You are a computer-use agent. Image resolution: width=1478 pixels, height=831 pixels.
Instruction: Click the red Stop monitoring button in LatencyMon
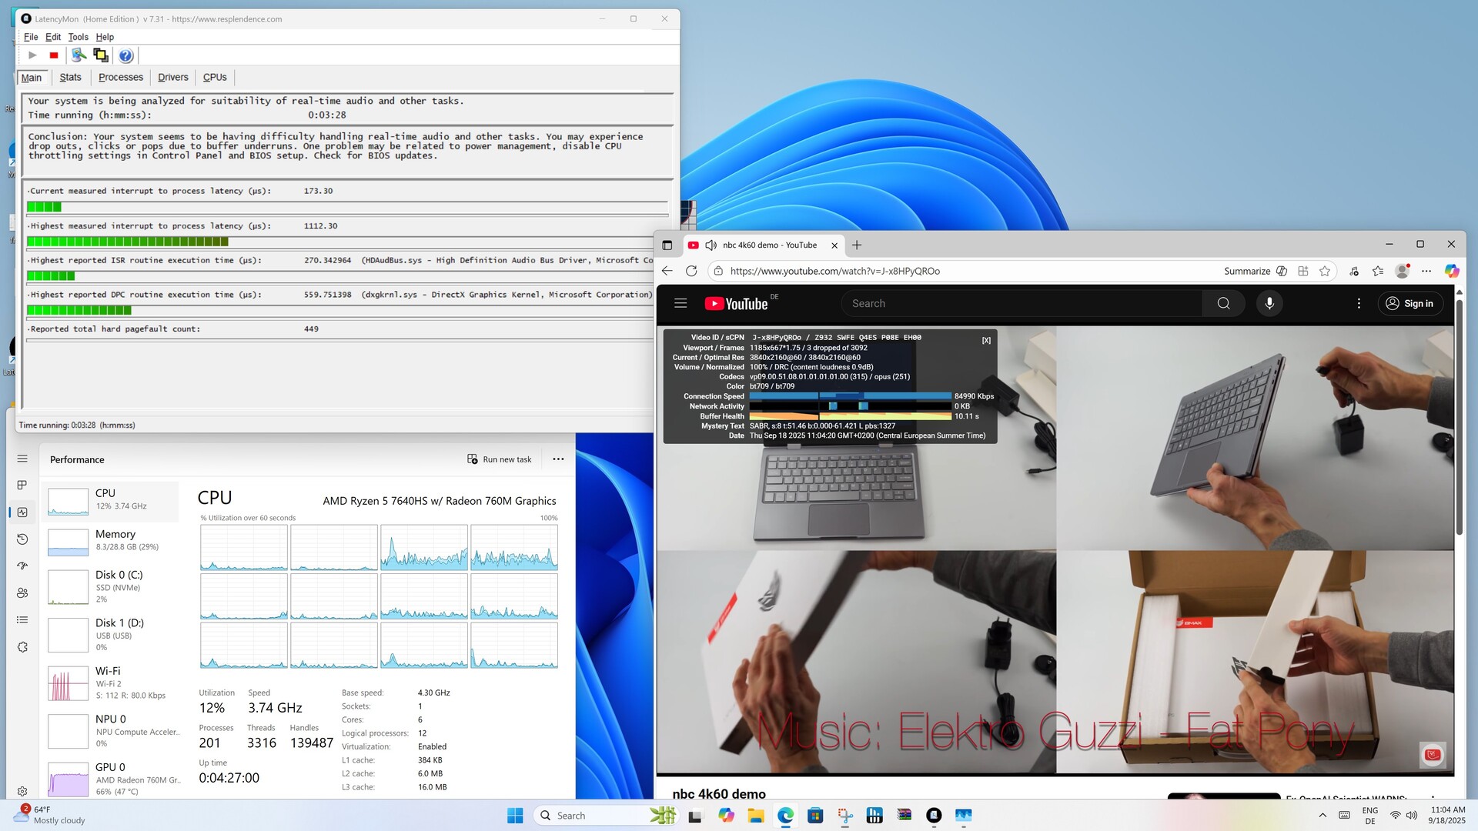click(54, 55)
